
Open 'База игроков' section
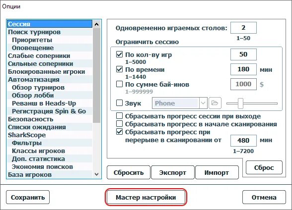[x=50, y=175]
